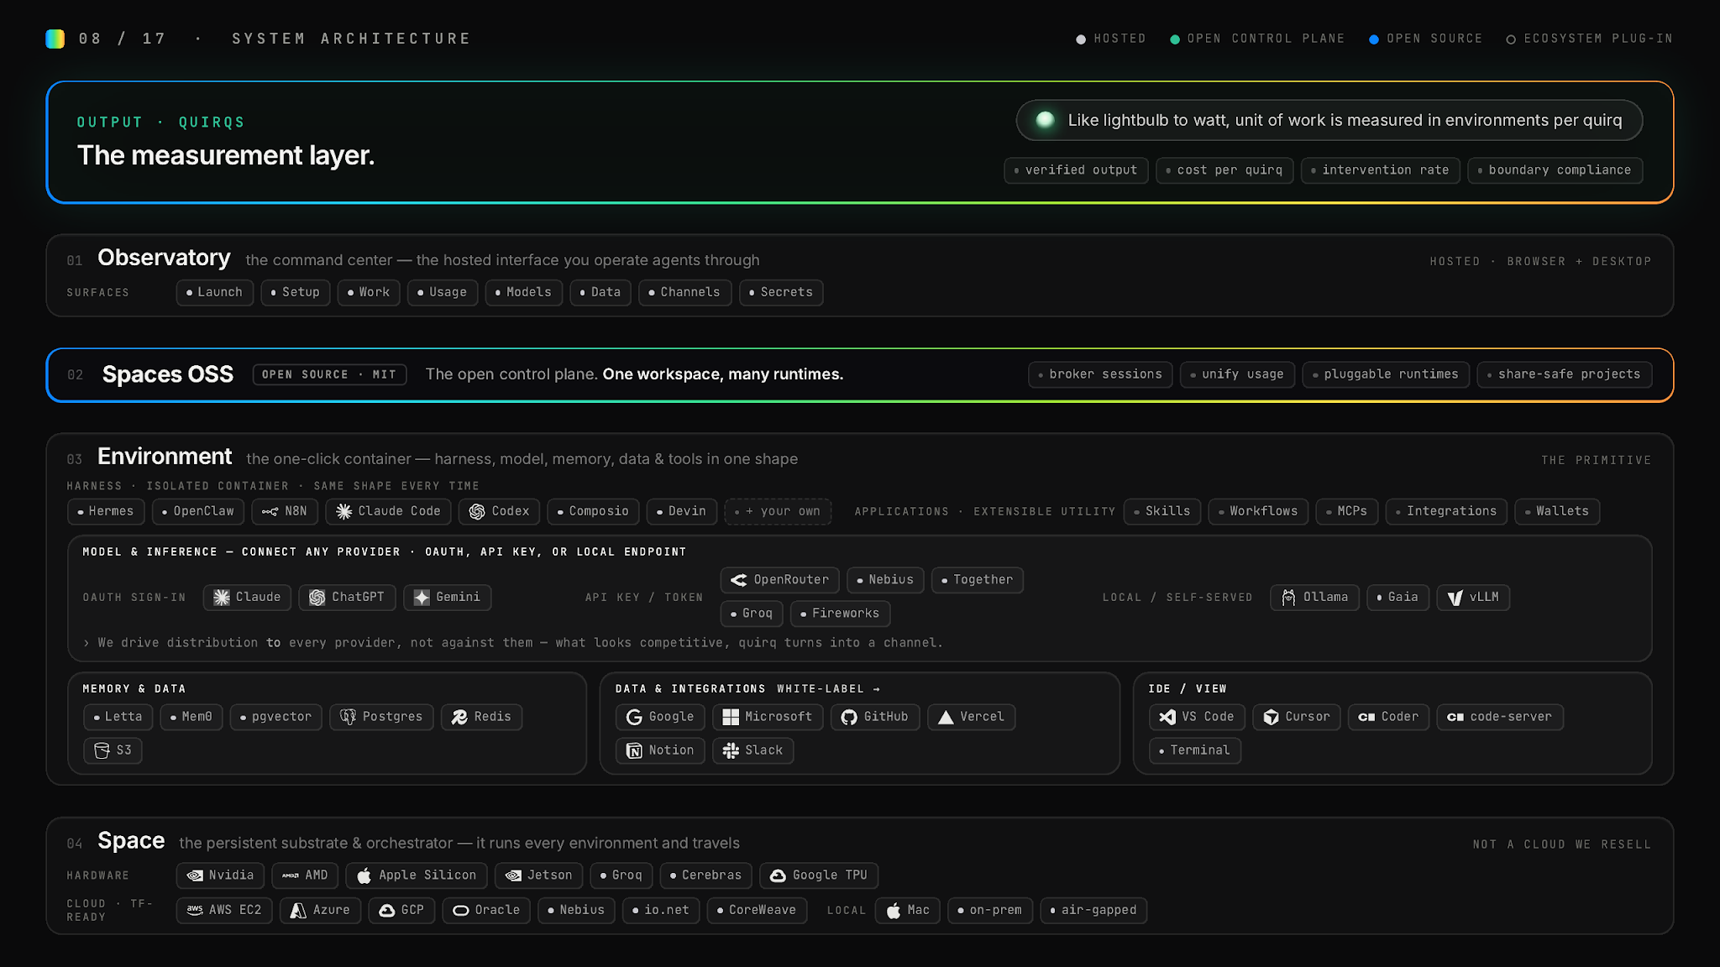The width and height of the screenshot is (1720, 967).
Task: Open the Usage surface
Action: [x=443, y=292]
